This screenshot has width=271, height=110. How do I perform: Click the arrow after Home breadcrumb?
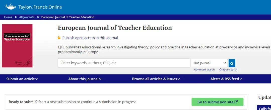(16, 17)
